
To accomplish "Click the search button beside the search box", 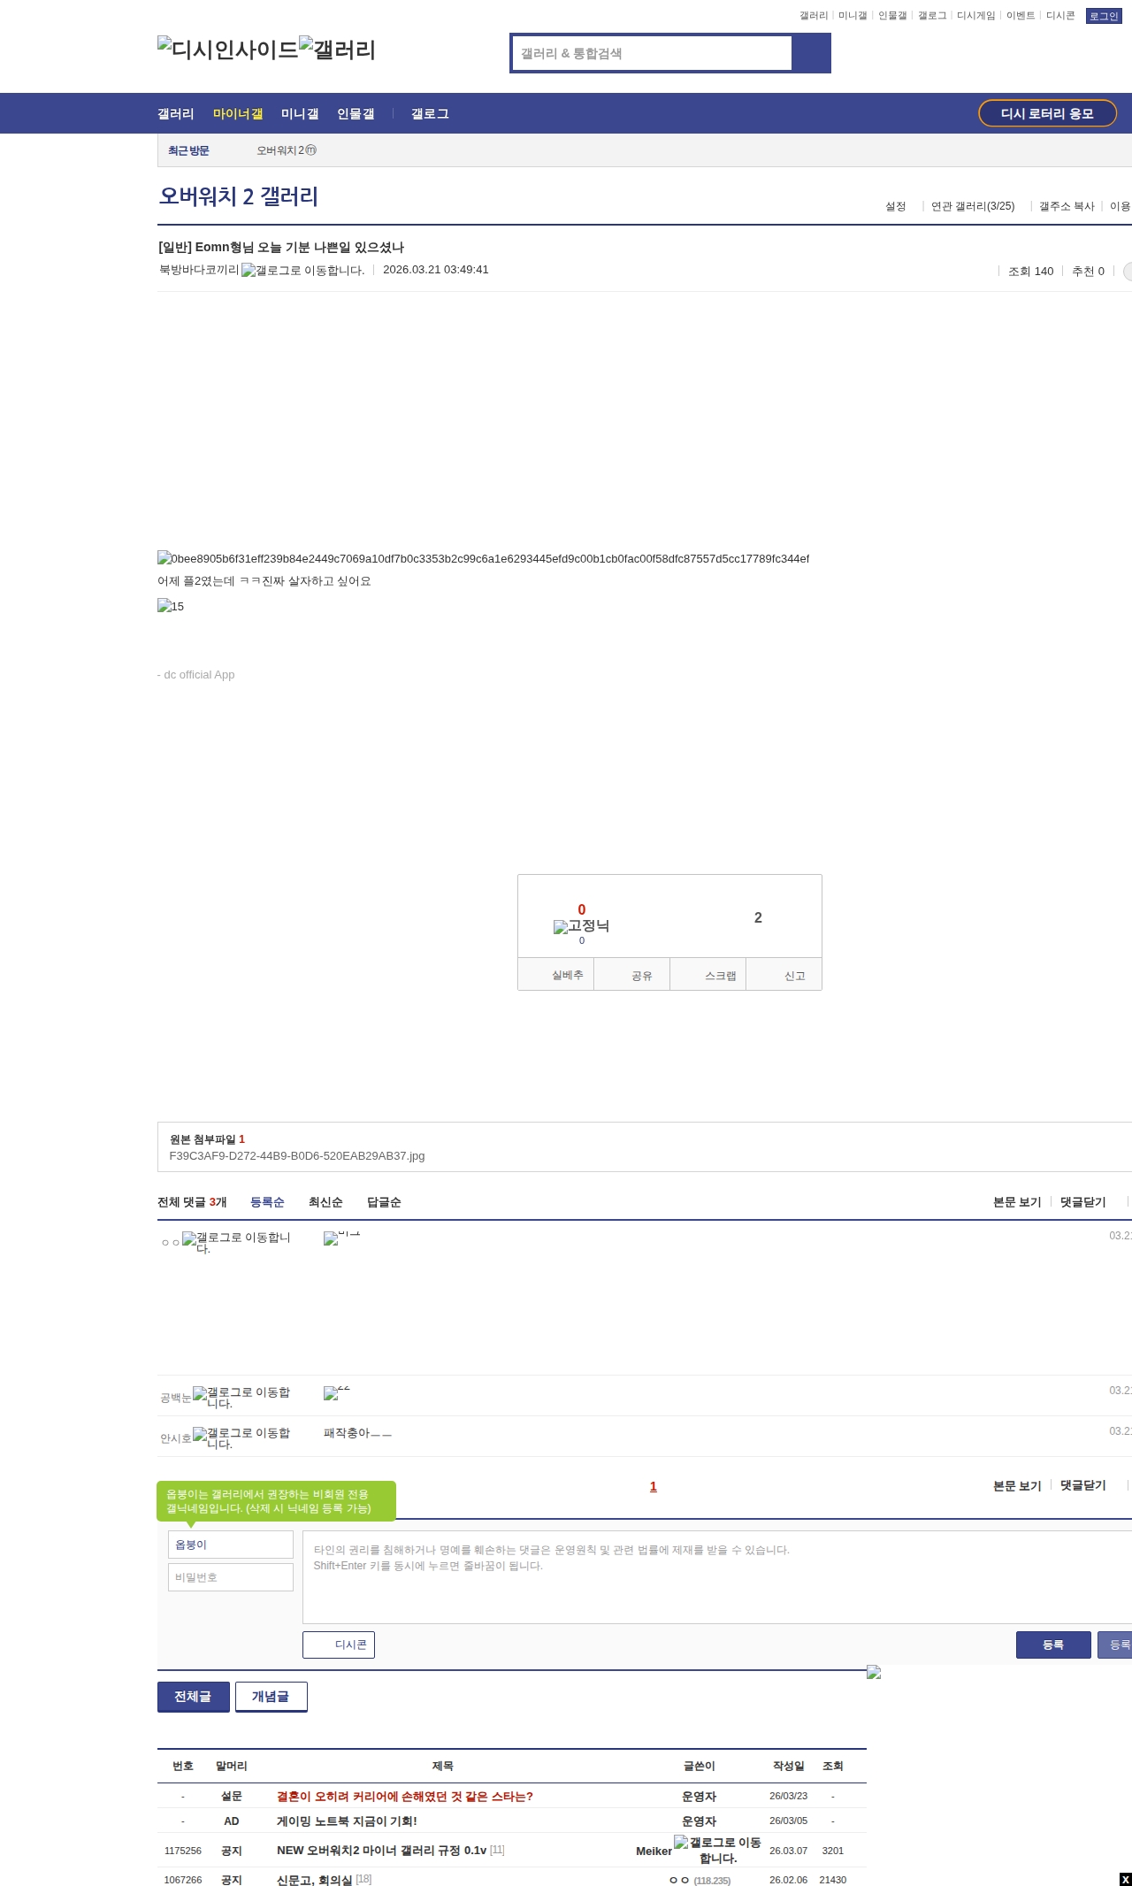I will (812, 53).
